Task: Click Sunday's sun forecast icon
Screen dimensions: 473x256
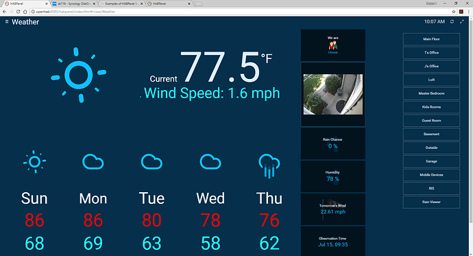Action: [x=35, y=162]
